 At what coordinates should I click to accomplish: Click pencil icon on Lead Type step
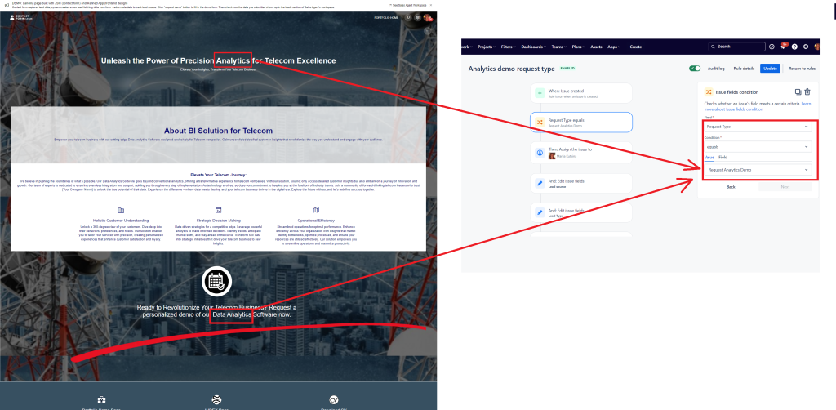540,212
